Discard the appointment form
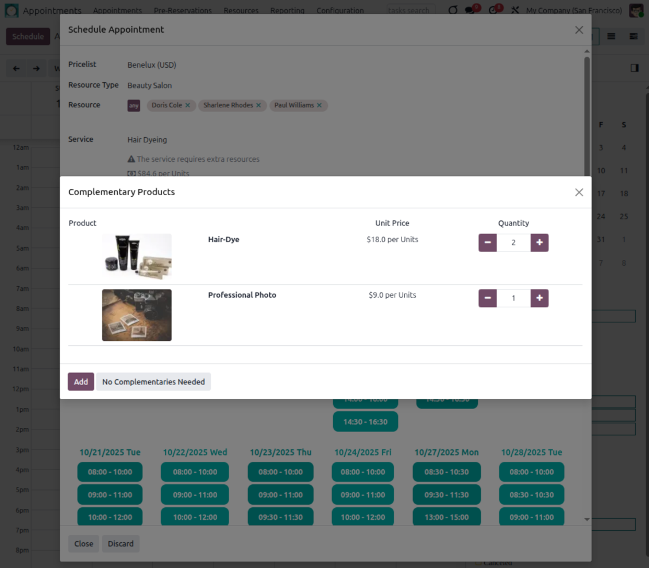Image resolution: width=649 pixels, height=568 pixels. (121, 544)
